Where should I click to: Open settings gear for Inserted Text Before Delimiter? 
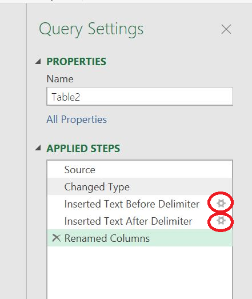pos(221,204)
